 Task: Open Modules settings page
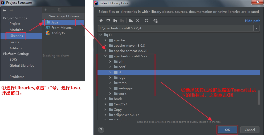click(x=16, y=30)
